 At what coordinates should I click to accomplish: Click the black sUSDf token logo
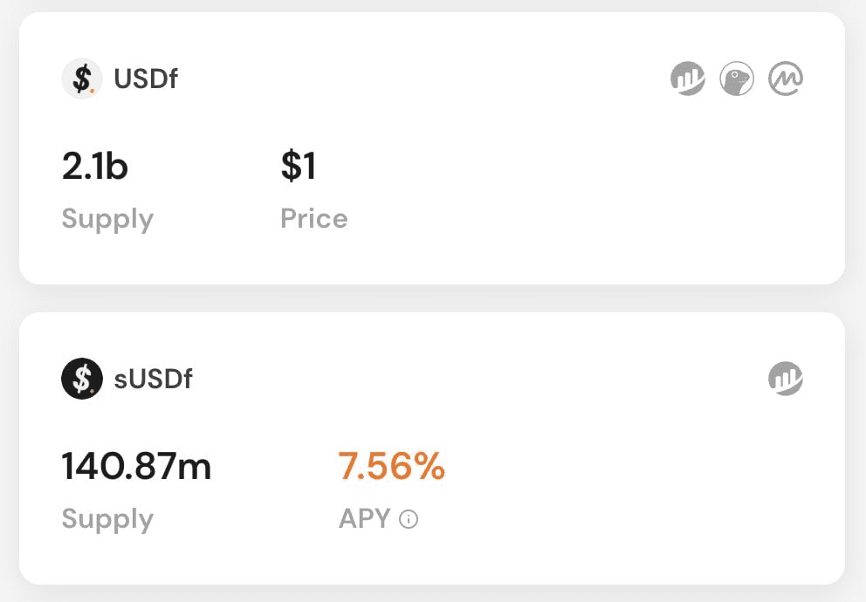point(82,380)
